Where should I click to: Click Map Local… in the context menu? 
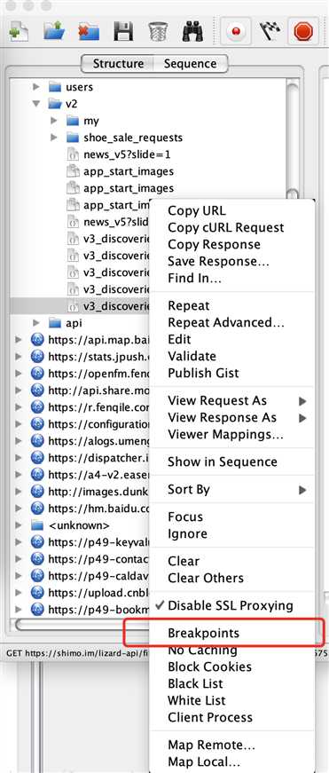click(204, 762)
